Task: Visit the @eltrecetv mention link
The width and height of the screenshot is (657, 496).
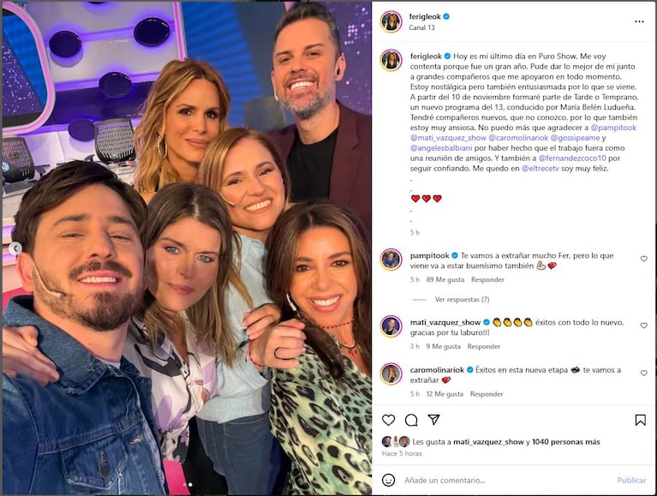Action: 541,169
